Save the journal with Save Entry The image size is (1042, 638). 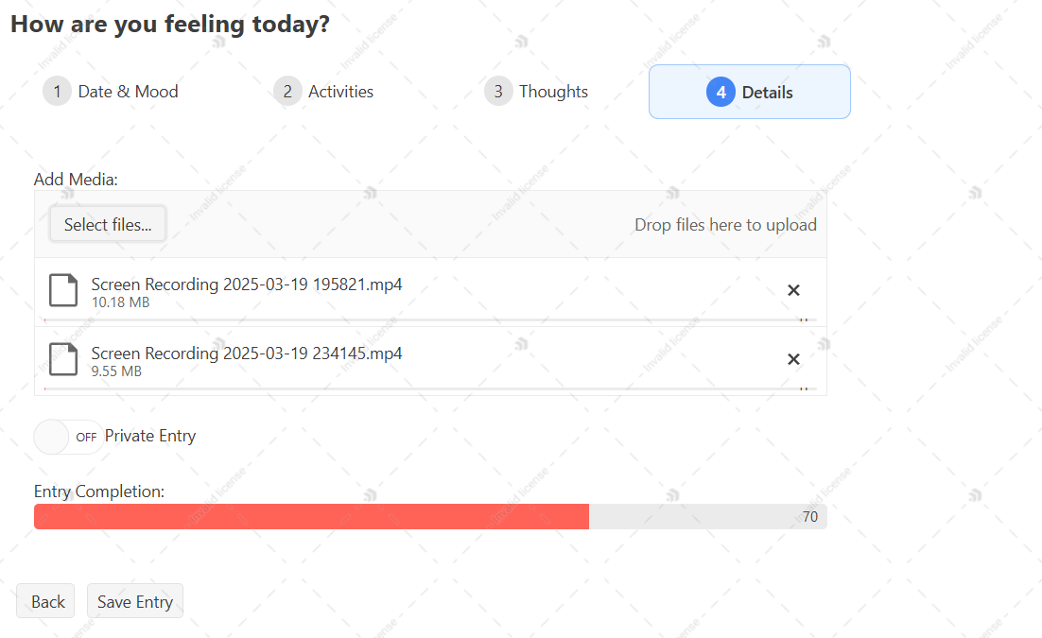pos(135,601)
